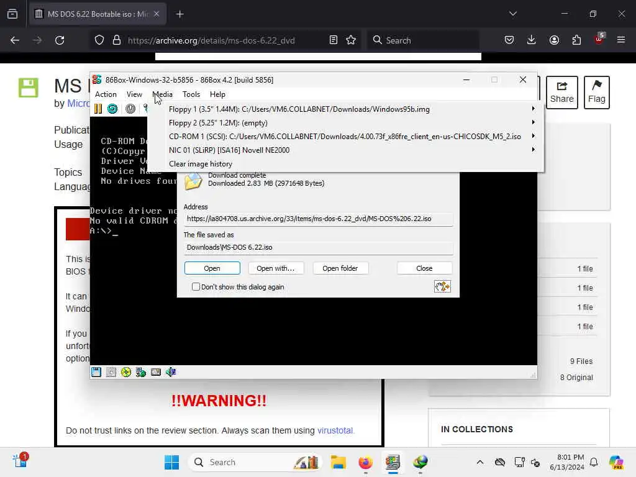List all Firefox tabs dropdown
The image size is (636, 477).
(512, 14)
